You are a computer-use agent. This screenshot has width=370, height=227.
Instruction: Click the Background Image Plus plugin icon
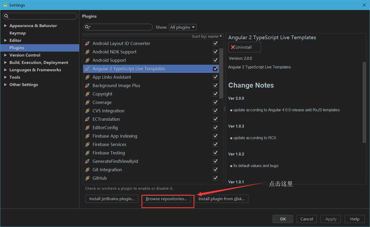(88, 85)
